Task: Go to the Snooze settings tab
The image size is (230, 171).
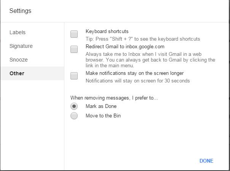Action: [x=19, y=60]
